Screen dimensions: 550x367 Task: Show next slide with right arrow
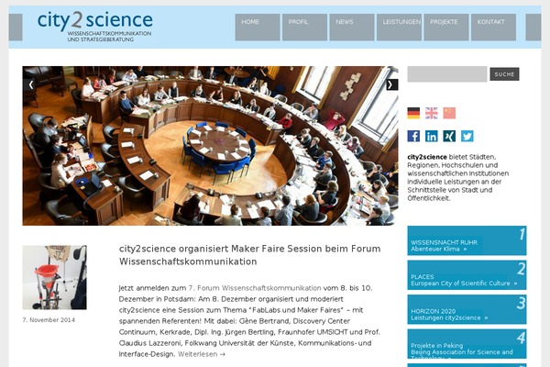(391, 84)
